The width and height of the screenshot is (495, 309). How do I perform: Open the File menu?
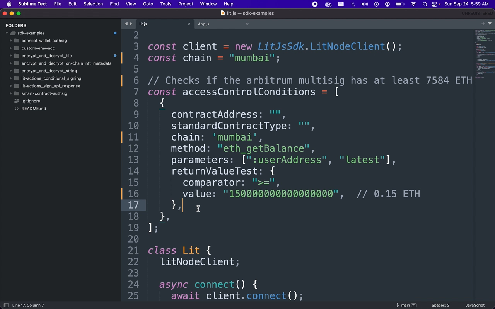click(x=58, y=4)
